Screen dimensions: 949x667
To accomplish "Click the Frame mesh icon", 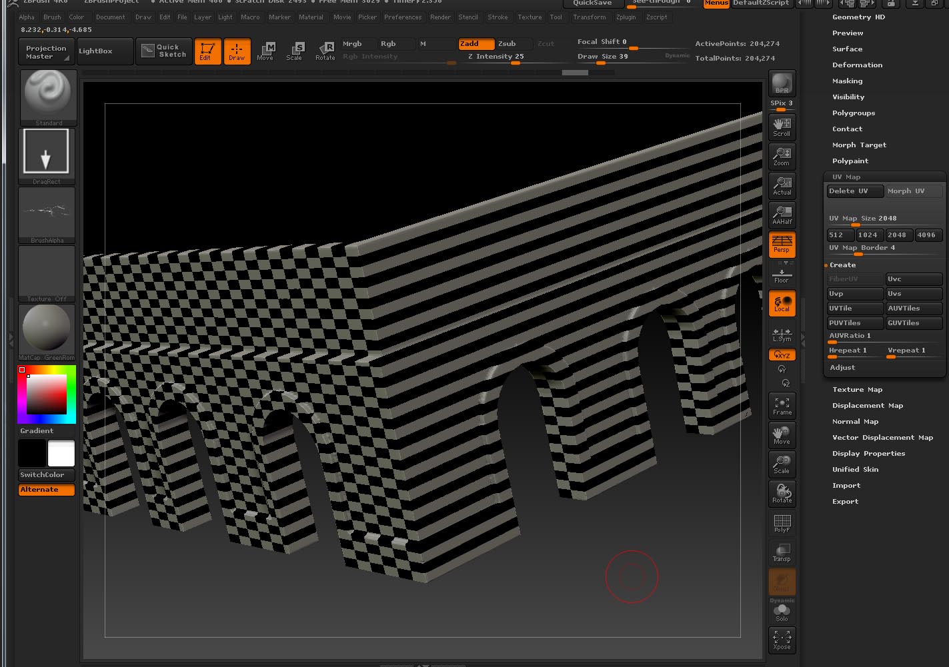I will click(x=782, y=405).
